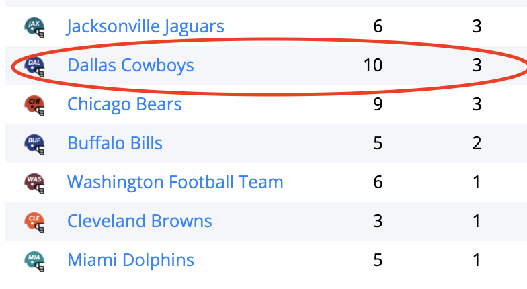Image resolution: width=527 pixels, height=289 pixels.
Task: Click the Cleveland Browns helmet icon
Action: pyautogui.click(x=34, y=221)
